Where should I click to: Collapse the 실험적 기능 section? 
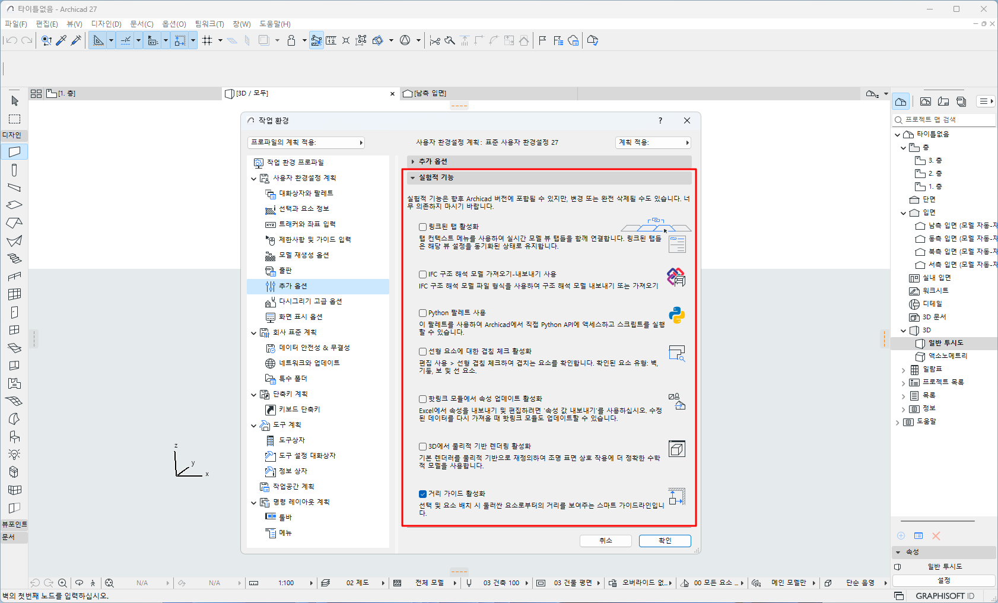tap(549, 177)
